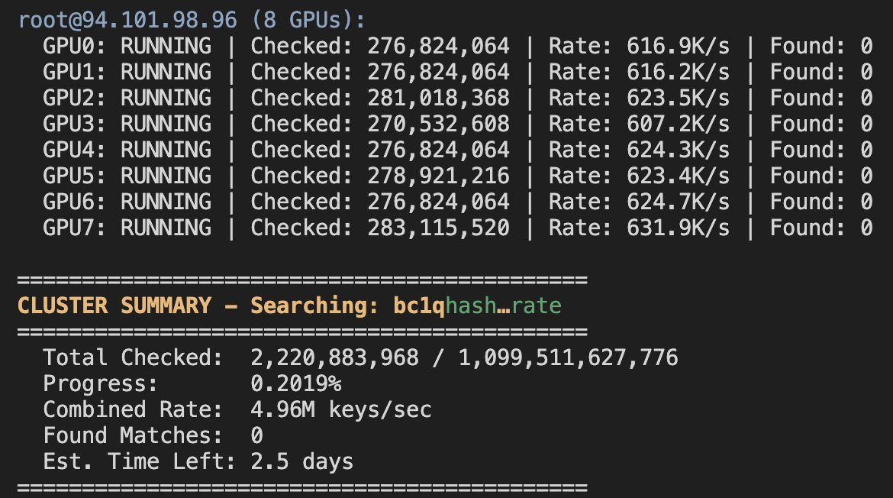Click the GPU5 label

(74, 176)
